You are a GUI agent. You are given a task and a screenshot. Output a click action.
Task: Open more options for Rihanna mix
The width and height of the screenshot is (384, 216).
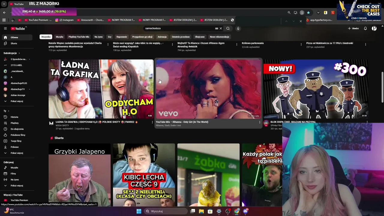(260, 122)
